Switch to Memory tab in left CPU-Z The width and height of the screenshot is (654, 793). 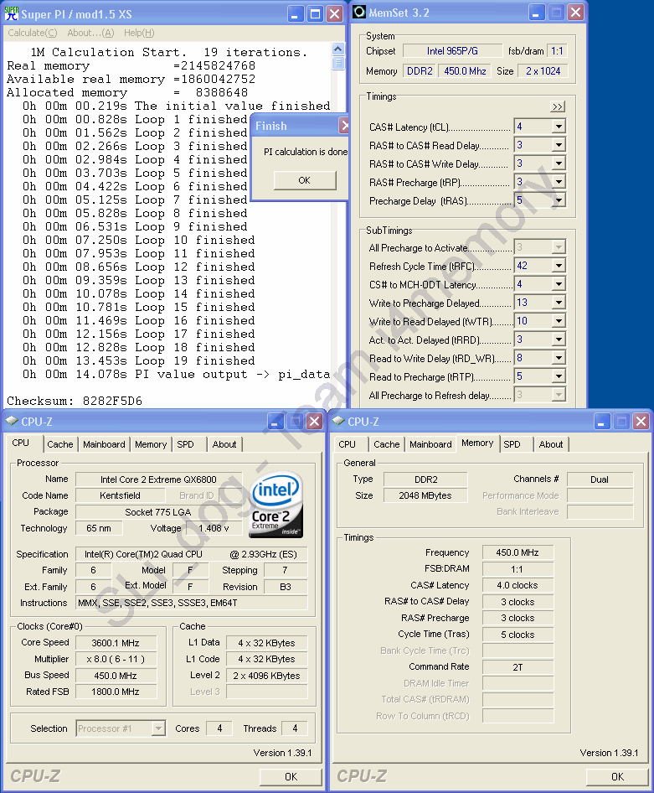(151, 444)
